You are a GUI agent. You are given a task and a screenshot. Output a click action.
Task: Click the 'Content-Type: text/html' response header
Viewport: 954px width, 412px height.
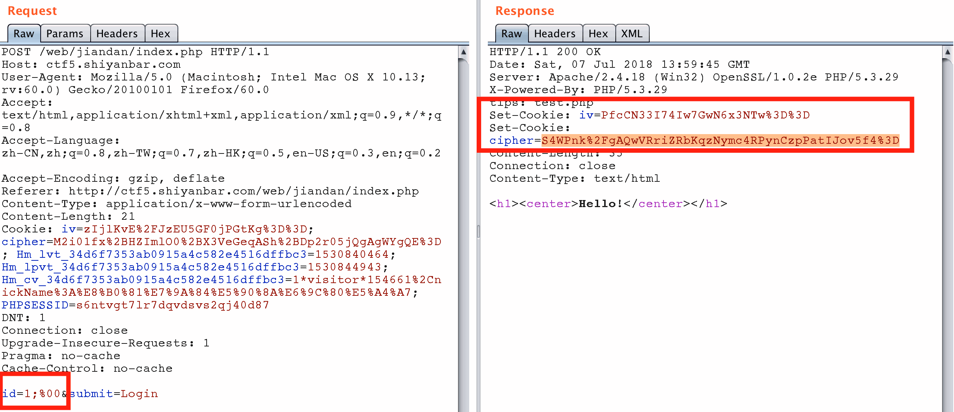point(575,178)
